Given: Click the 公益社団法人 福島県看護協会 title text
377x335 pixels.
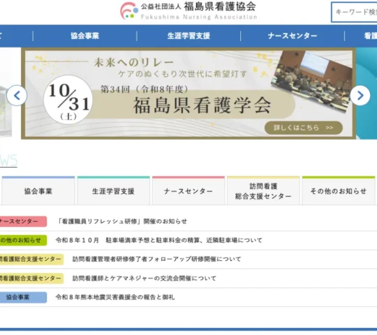Looking at the screenshot, I should (x=198, y=7).
